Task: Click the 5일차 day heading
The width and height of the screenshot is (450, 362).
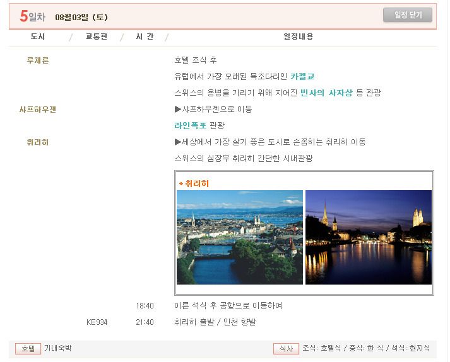Action: coord(32,16)
